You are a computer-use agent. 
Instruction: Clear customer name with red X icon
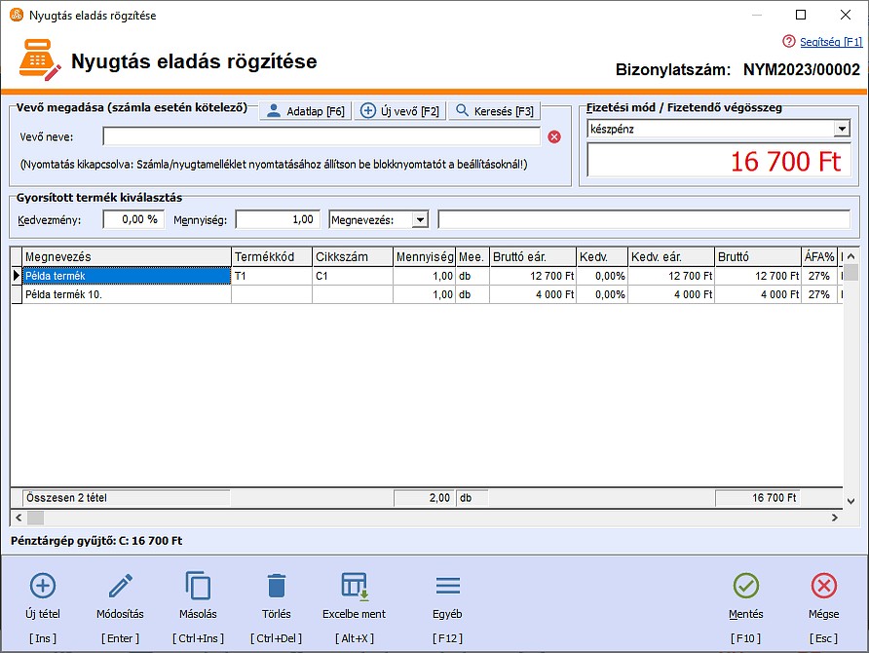pos(554,136)
